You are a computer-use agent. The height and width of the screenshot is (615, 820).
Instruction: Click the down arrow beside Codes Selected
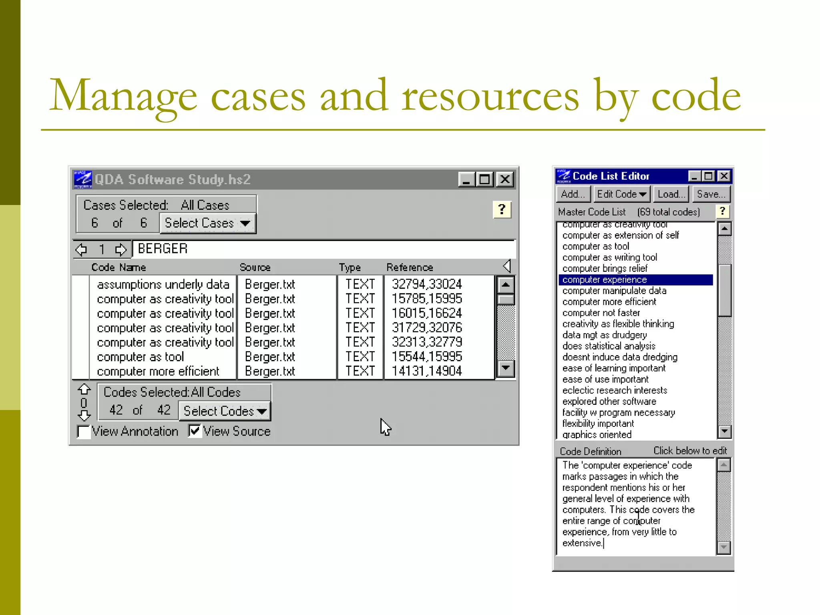84,416
